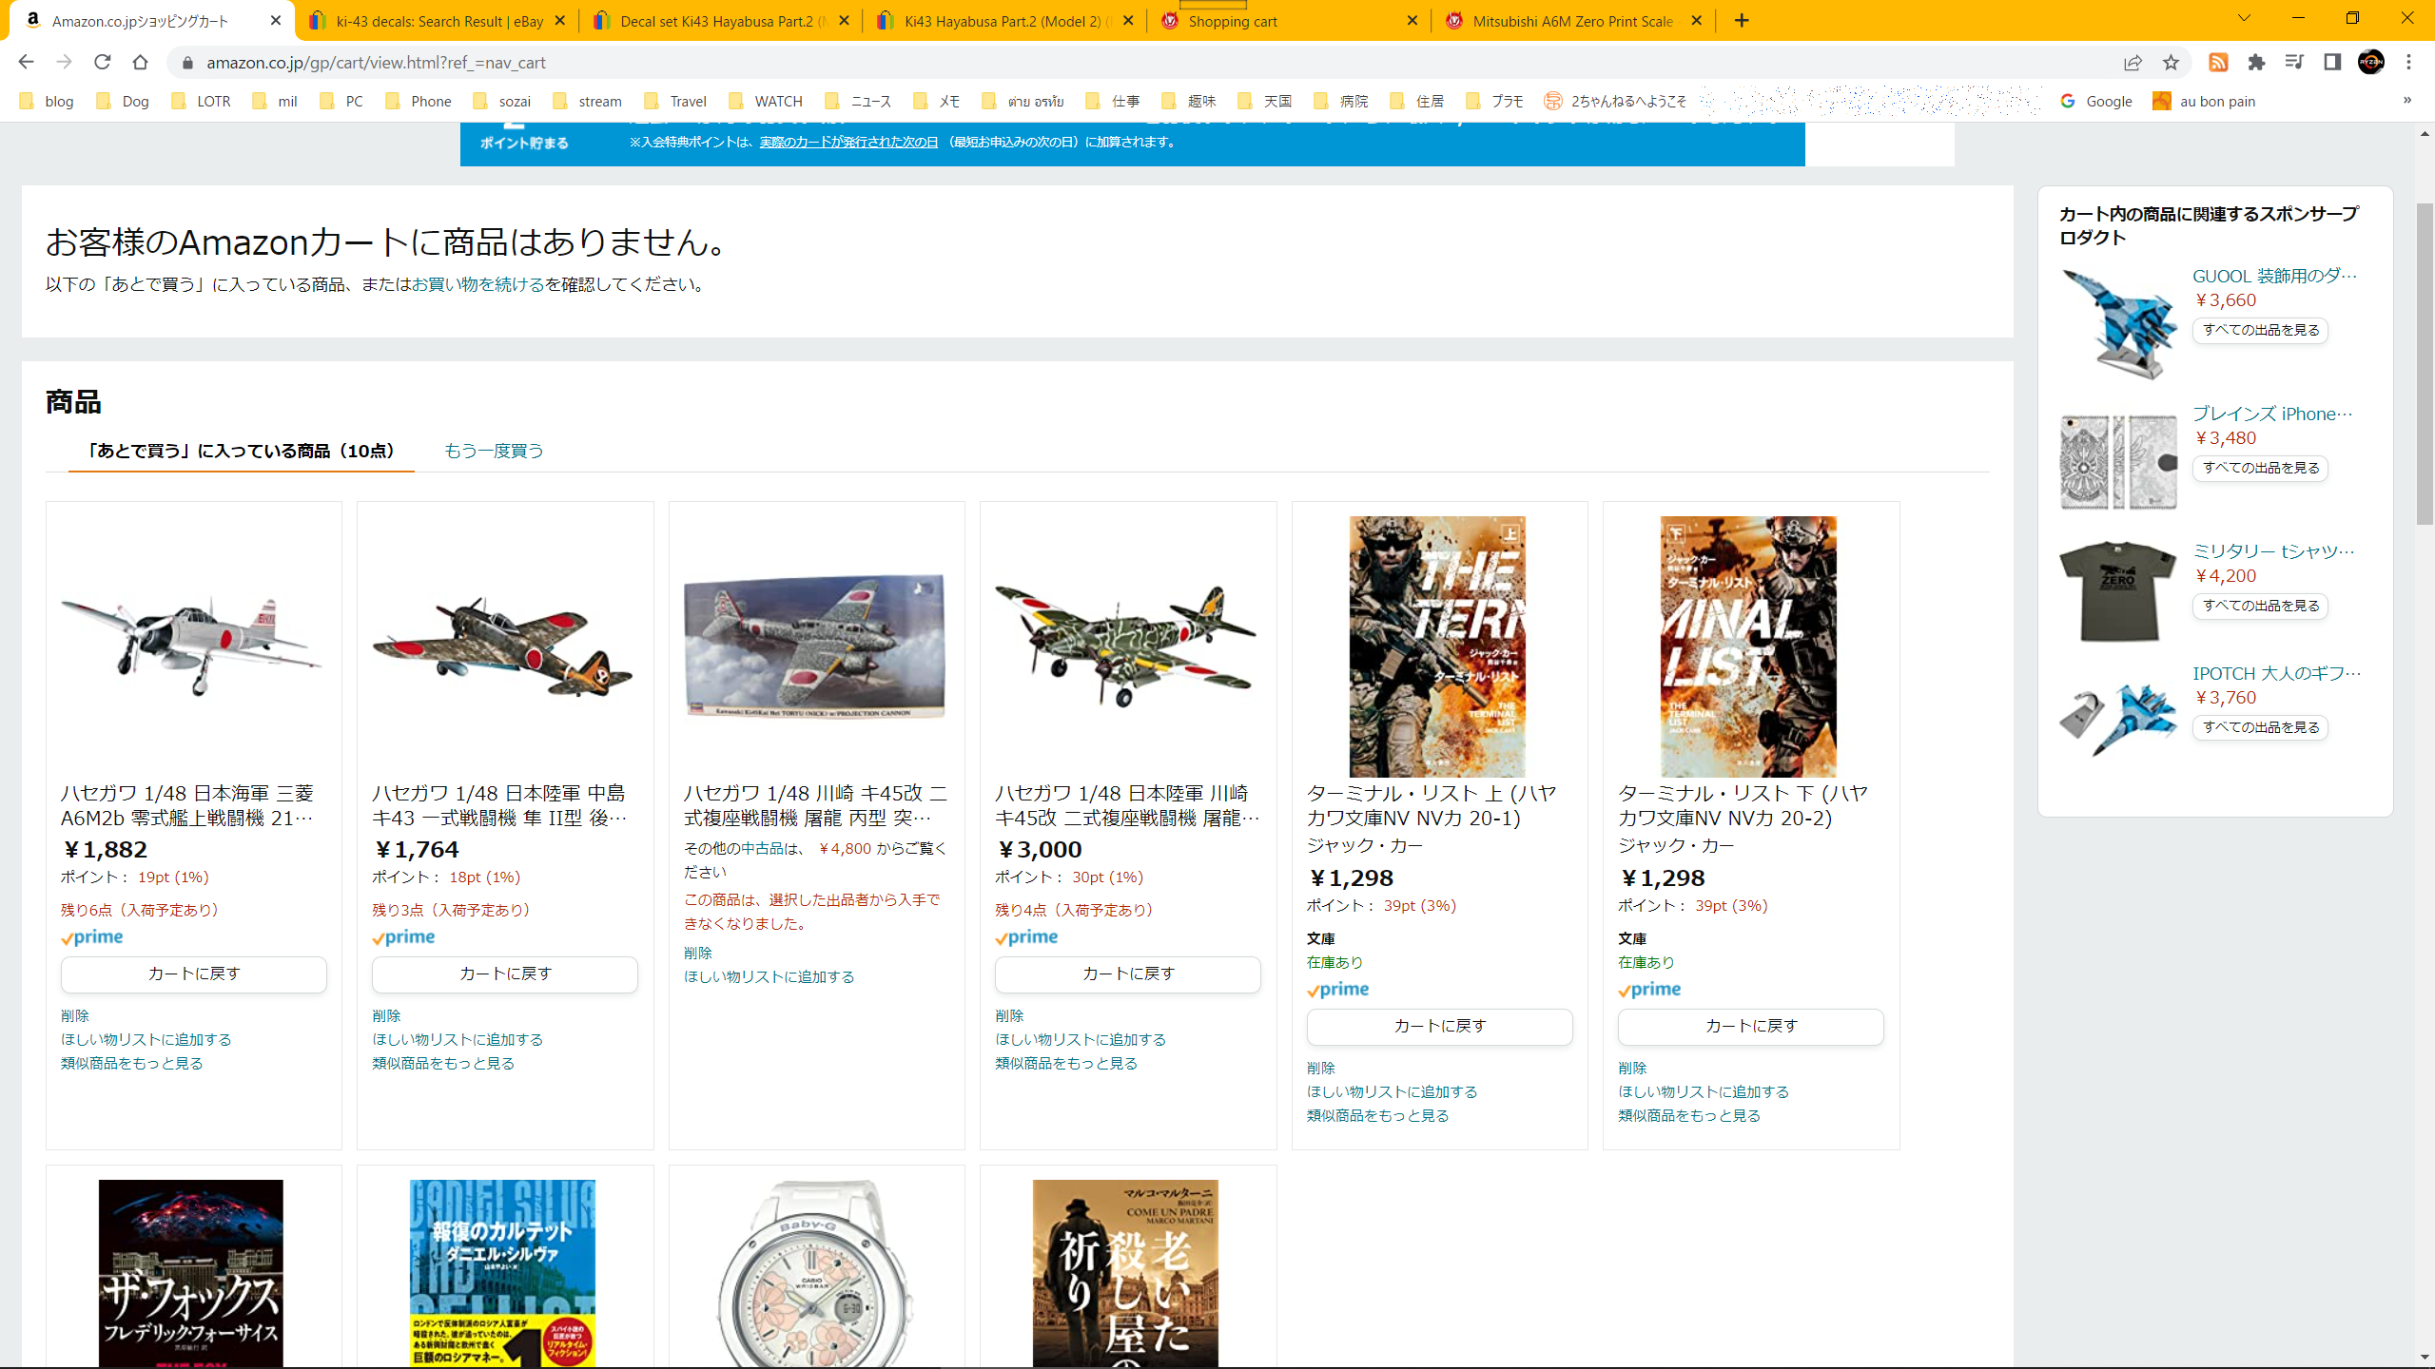Reload the Amazon cart page

coord(103,62)
